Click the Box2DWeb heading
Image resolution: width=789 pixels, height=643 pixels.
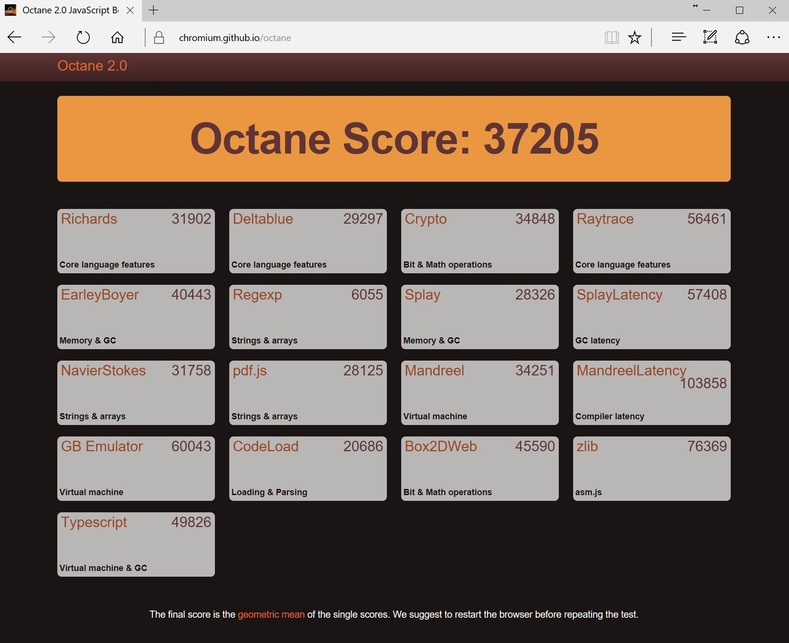click(x=441, y=446)
